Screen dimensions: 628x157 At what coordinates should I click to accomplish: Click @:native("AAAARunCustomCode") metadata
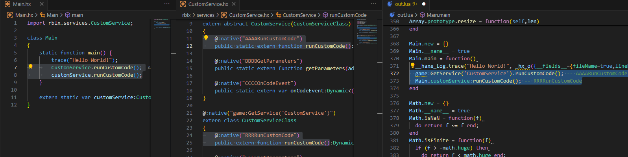click(259, 38)
